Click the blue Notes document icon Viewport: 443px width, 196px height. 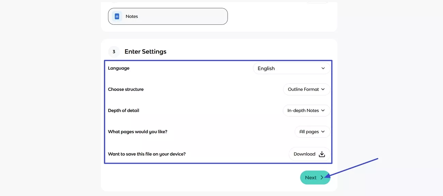point(117,16)
